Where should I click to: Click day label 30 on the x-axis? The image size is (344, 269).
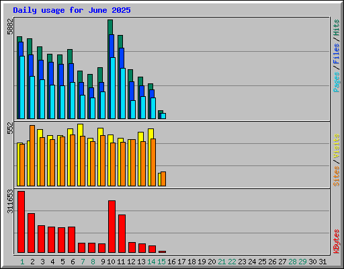point(312,262)
